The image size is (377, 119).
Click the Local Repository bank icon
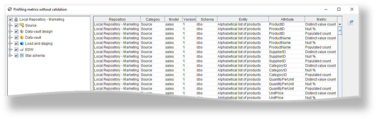(x=16, y=19)
